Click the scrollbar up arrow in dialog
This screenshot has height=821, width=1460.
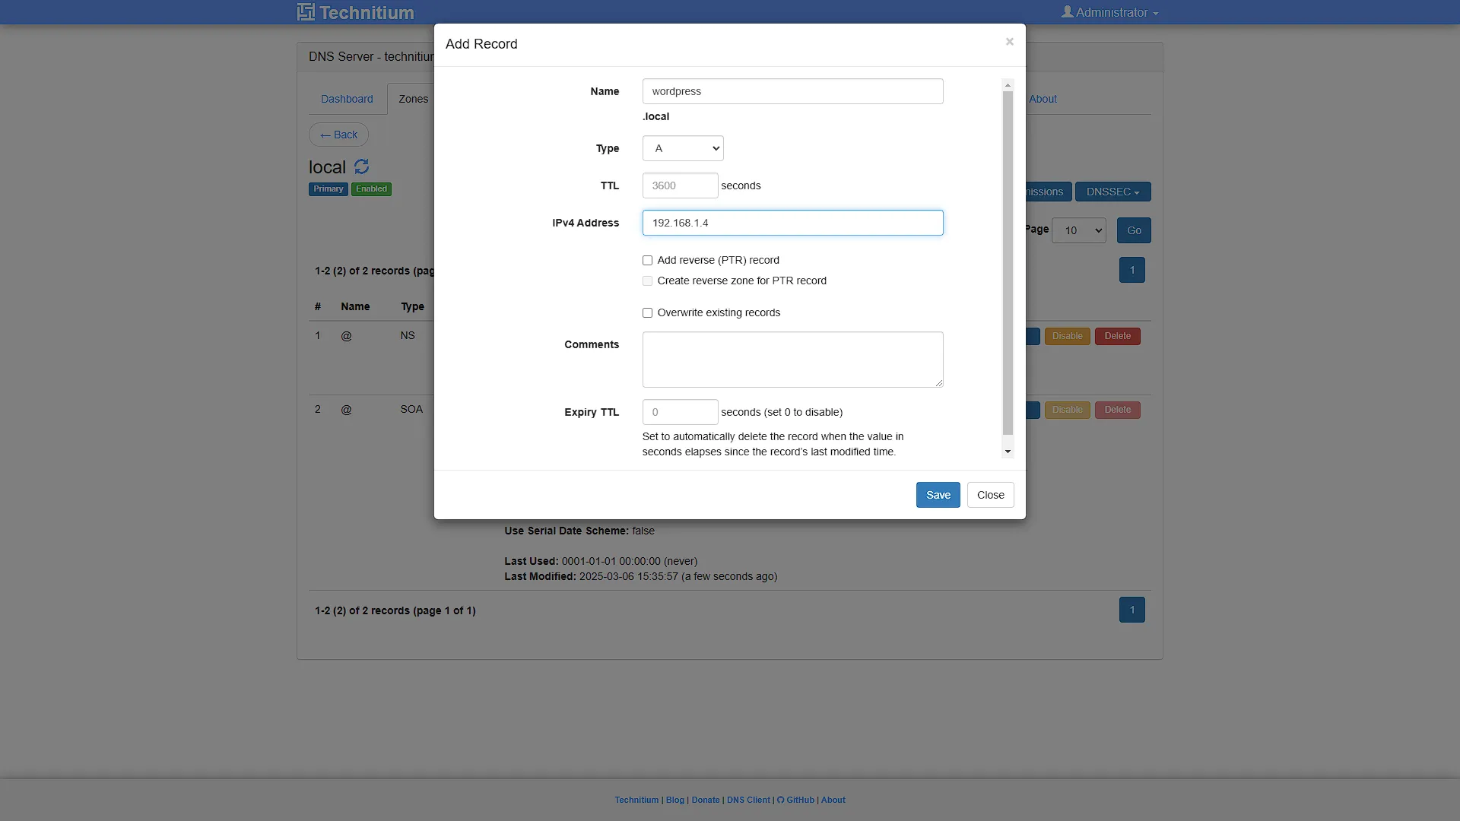coord(1008,85)
